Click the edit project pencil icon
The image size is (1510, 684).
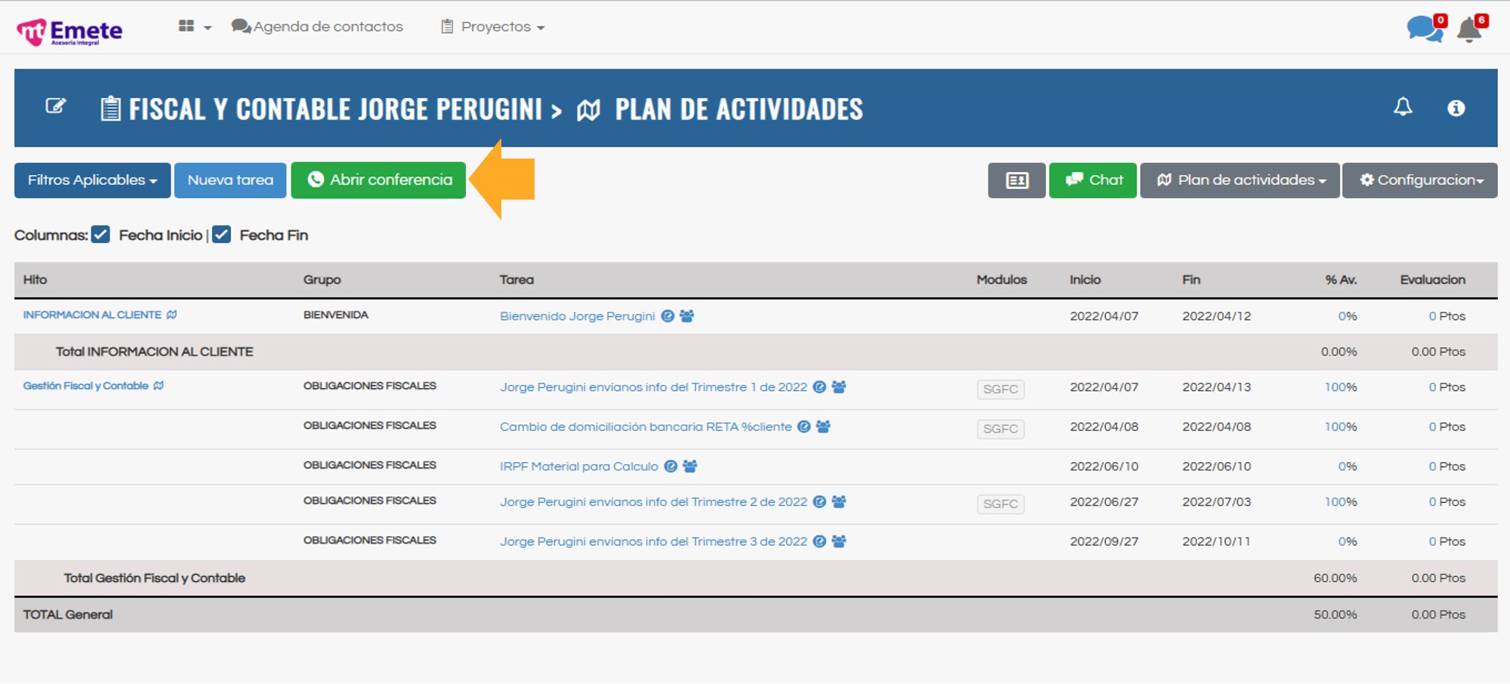coord(56,106)
